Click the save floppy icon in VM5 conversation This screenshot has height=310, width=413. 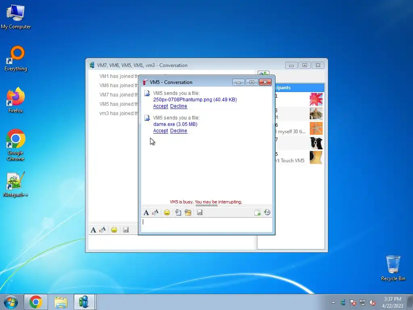[x=200, y=212]
